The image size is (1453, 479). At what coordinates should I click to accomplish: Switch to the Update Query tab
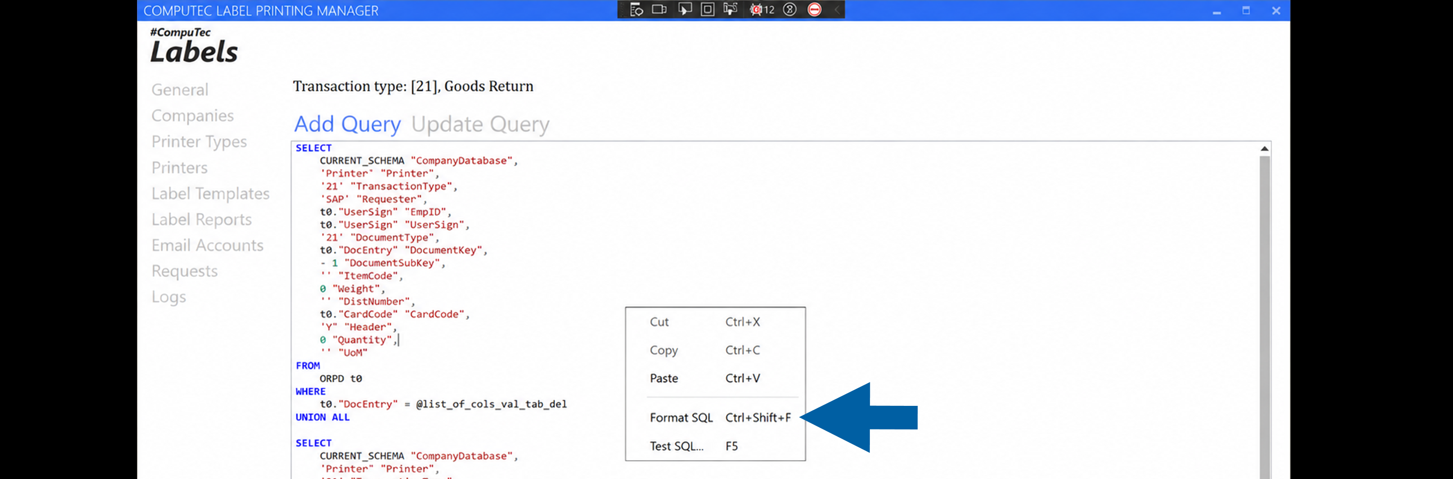[x=480, y=124]
